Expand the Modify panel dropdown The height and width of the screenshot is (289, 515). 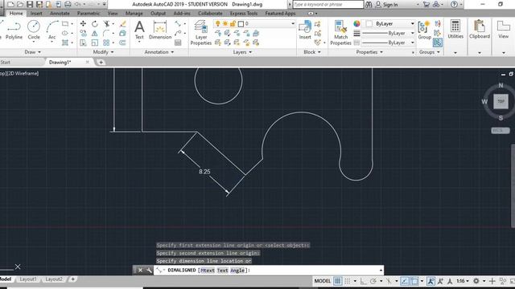[103, 51]
